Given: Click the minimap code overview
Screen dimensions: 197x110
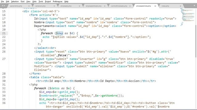Looking at the screenshot, I should tap(187, 17).
